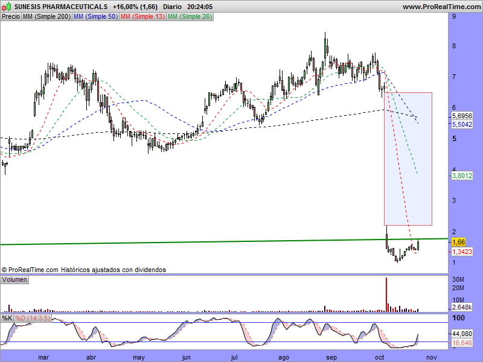
Task: Click the 20:24:05 time display
Action: [200, 7]
